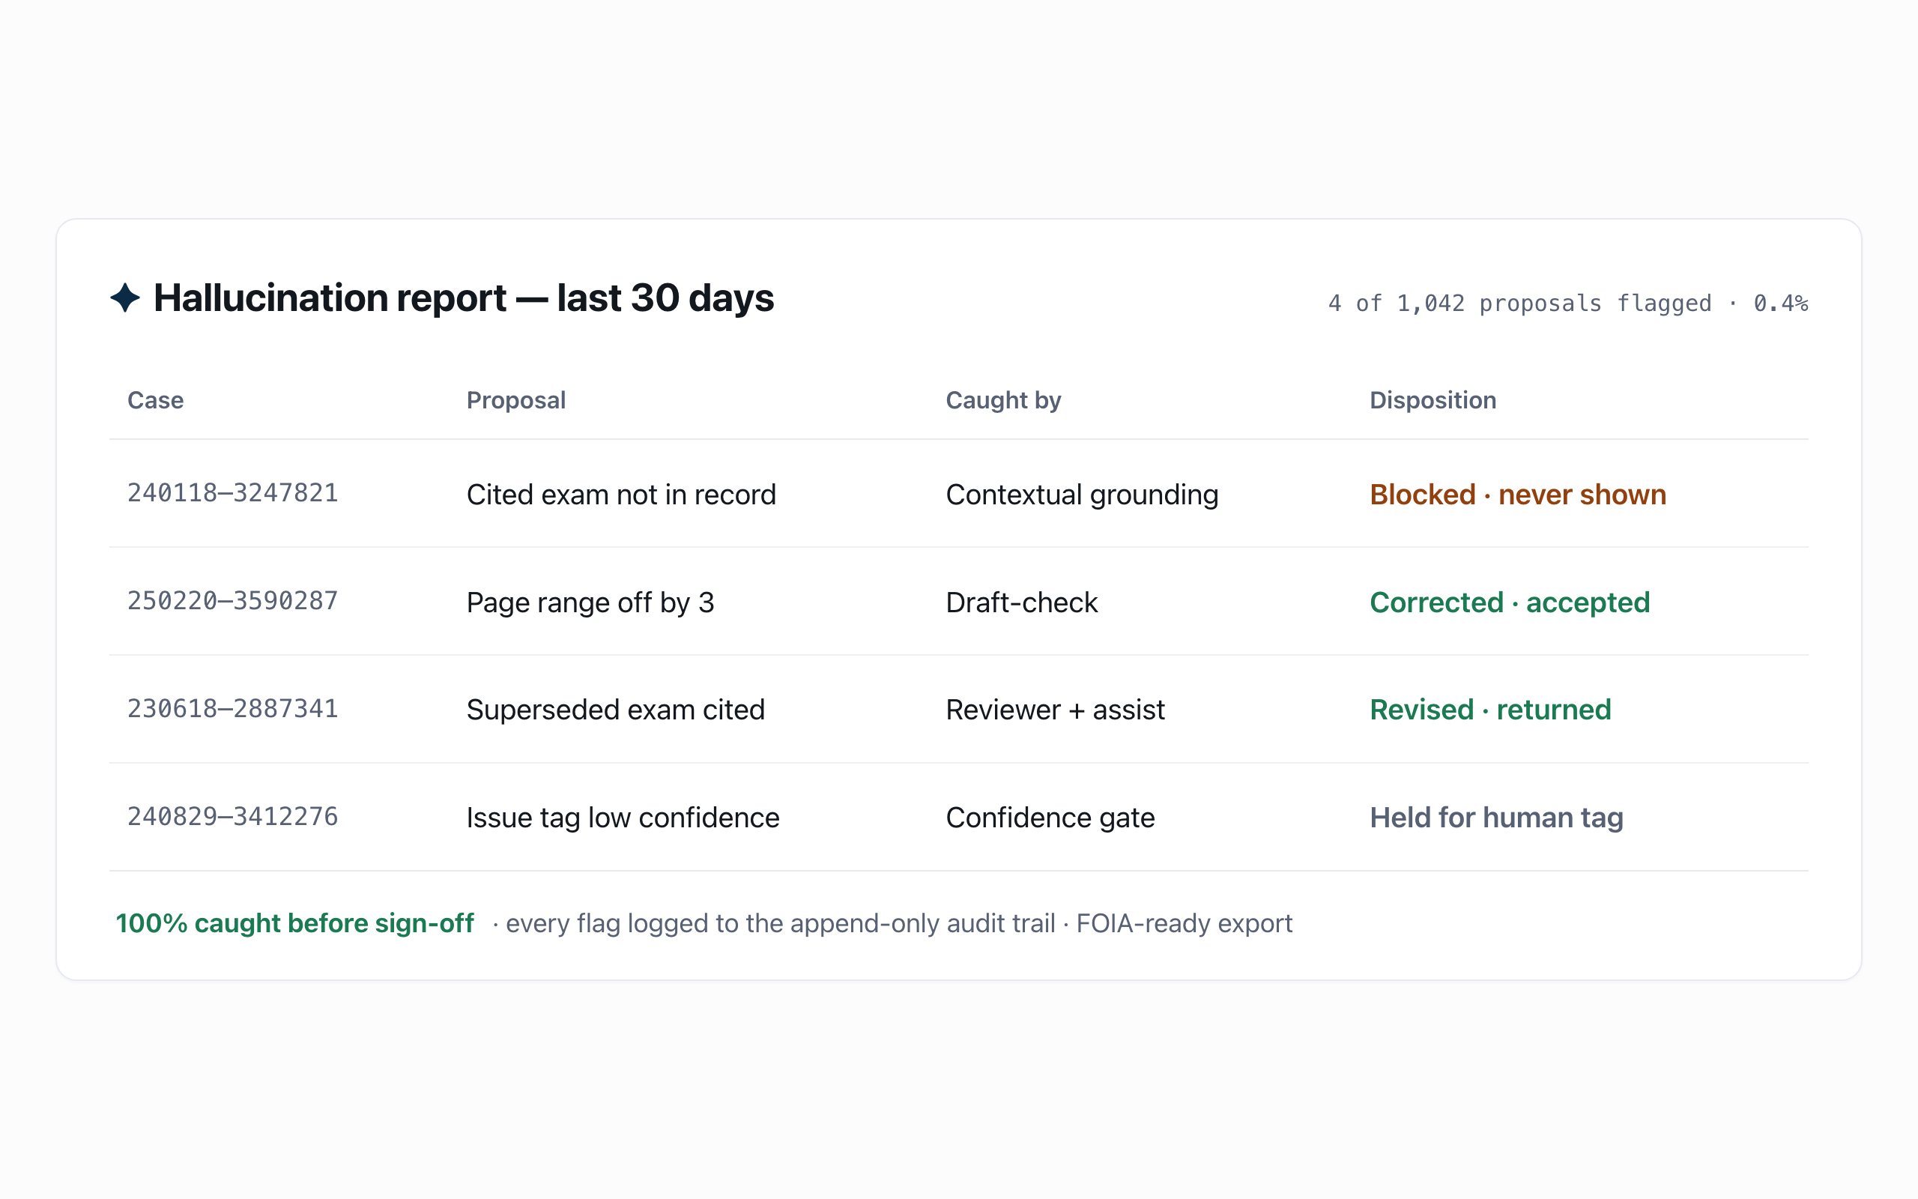Click 'Cited exam not in record' proposal
1918x1199 pixels.
(x=620, y=494)
